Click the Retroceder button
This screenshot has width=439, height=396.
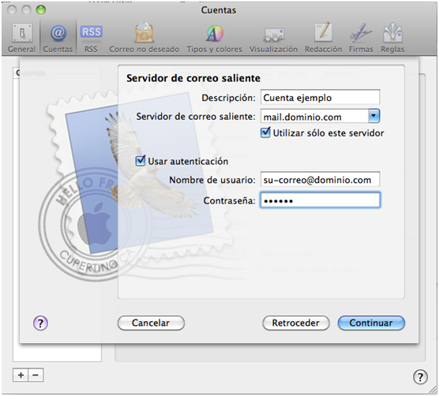(296, 323)
